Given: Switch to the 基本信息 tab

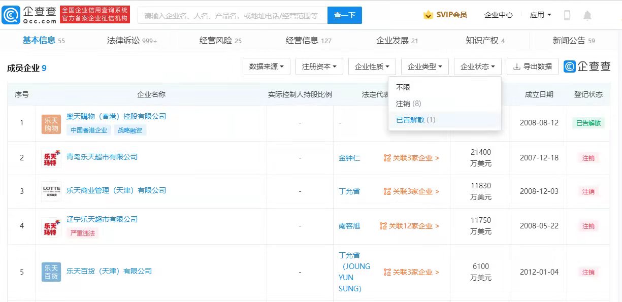Looking at the screenshot, I should point(44,40).
